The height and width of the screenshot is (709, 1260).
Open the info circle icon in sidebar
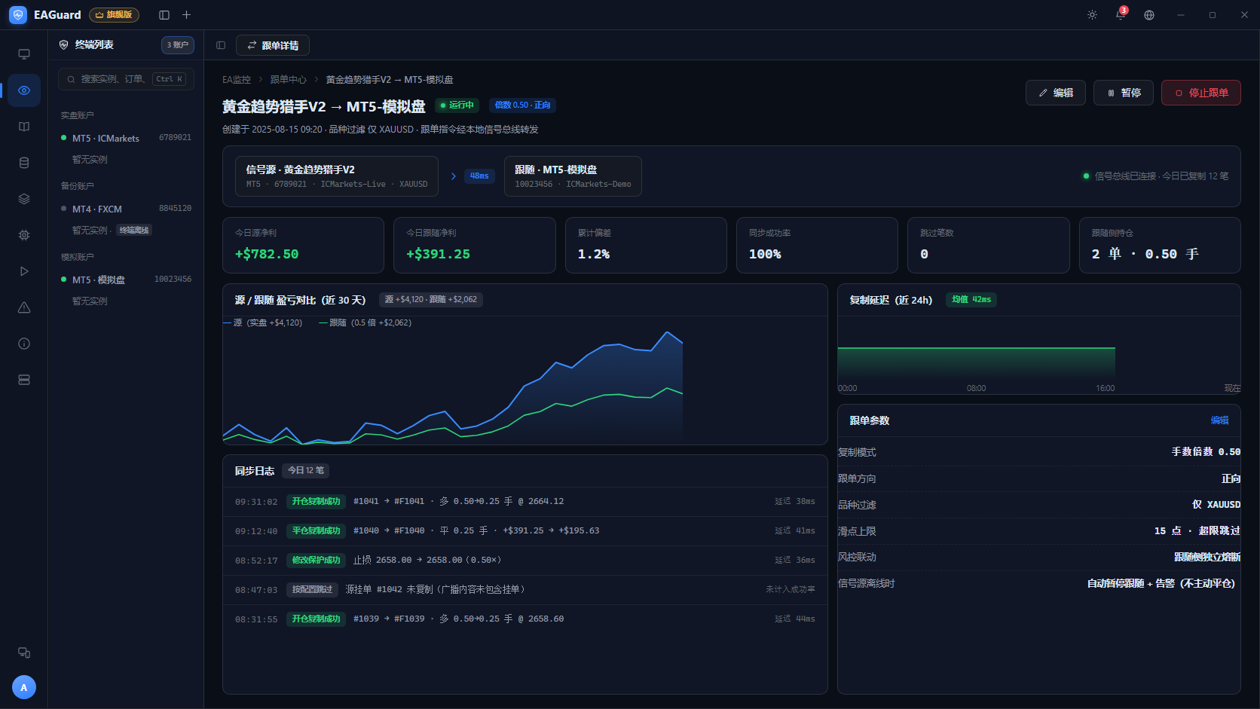(24, 344)
